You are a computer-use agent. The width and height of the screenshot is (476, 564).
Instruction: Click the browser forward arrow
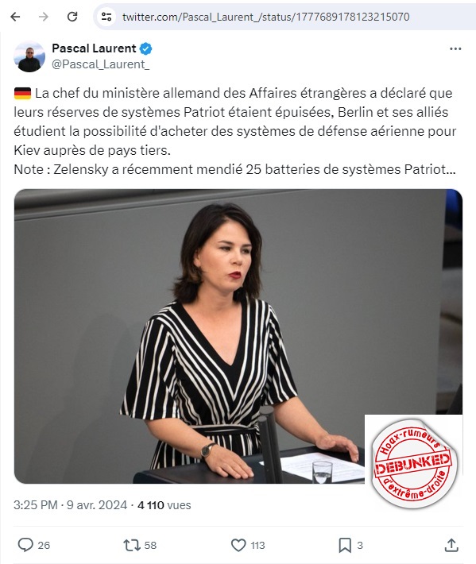(44, 17)
